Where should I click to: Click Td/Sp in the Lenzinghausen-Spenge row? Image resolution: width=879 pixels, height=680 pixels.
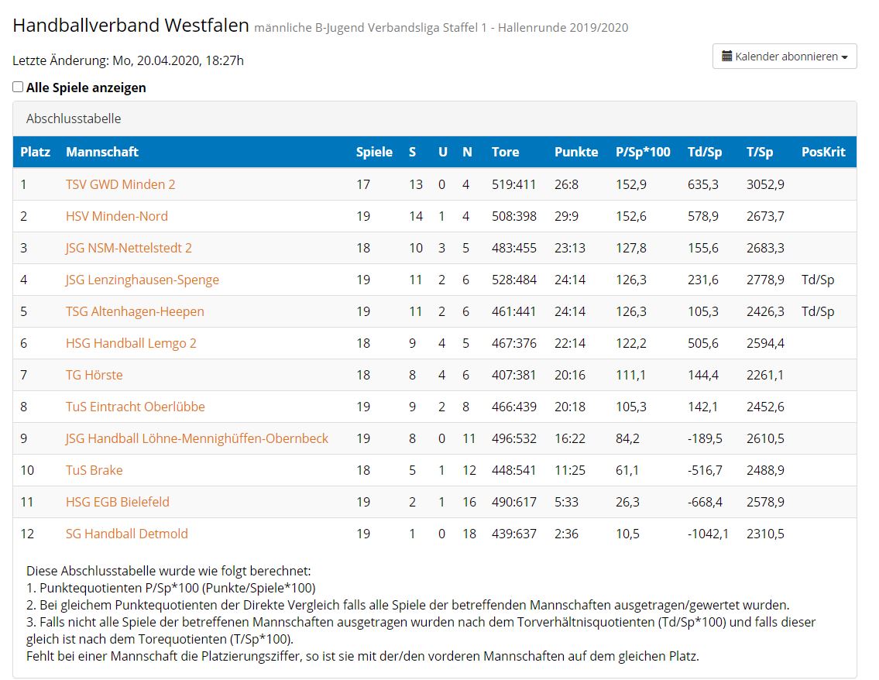point(817,280)
